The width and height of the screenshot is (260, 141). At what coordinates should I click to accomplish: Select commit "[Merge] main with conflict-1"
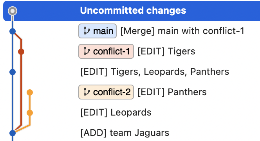click(x=182, y=31)
